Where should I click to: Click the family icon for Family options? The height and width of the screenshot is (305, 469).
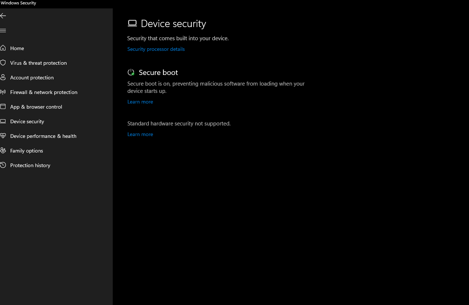[x=3, y=150]
